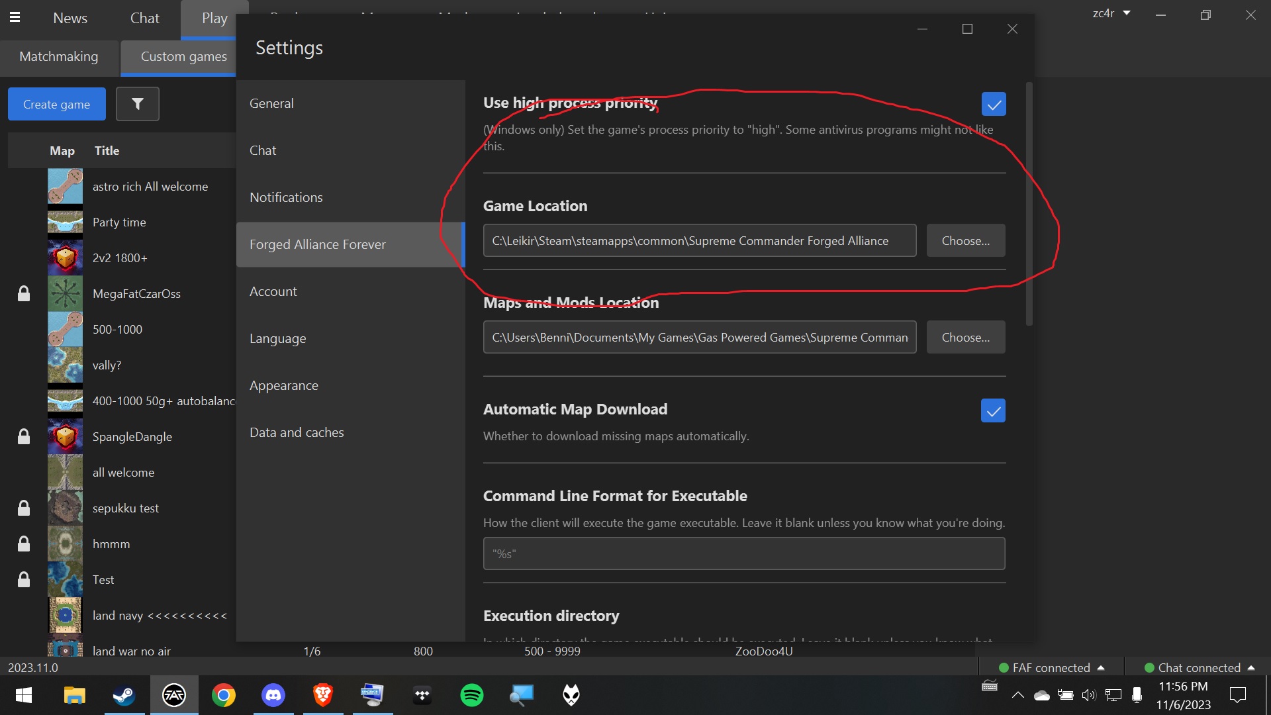This screenshot has width=1271, height=715.
Task: Open the volume control in system tray
Action: click(1089, 695)
